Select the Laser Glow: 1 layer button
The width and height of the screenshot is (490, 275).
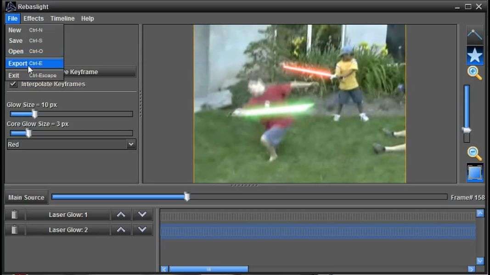pyautogui.click(x=68, y=214)
